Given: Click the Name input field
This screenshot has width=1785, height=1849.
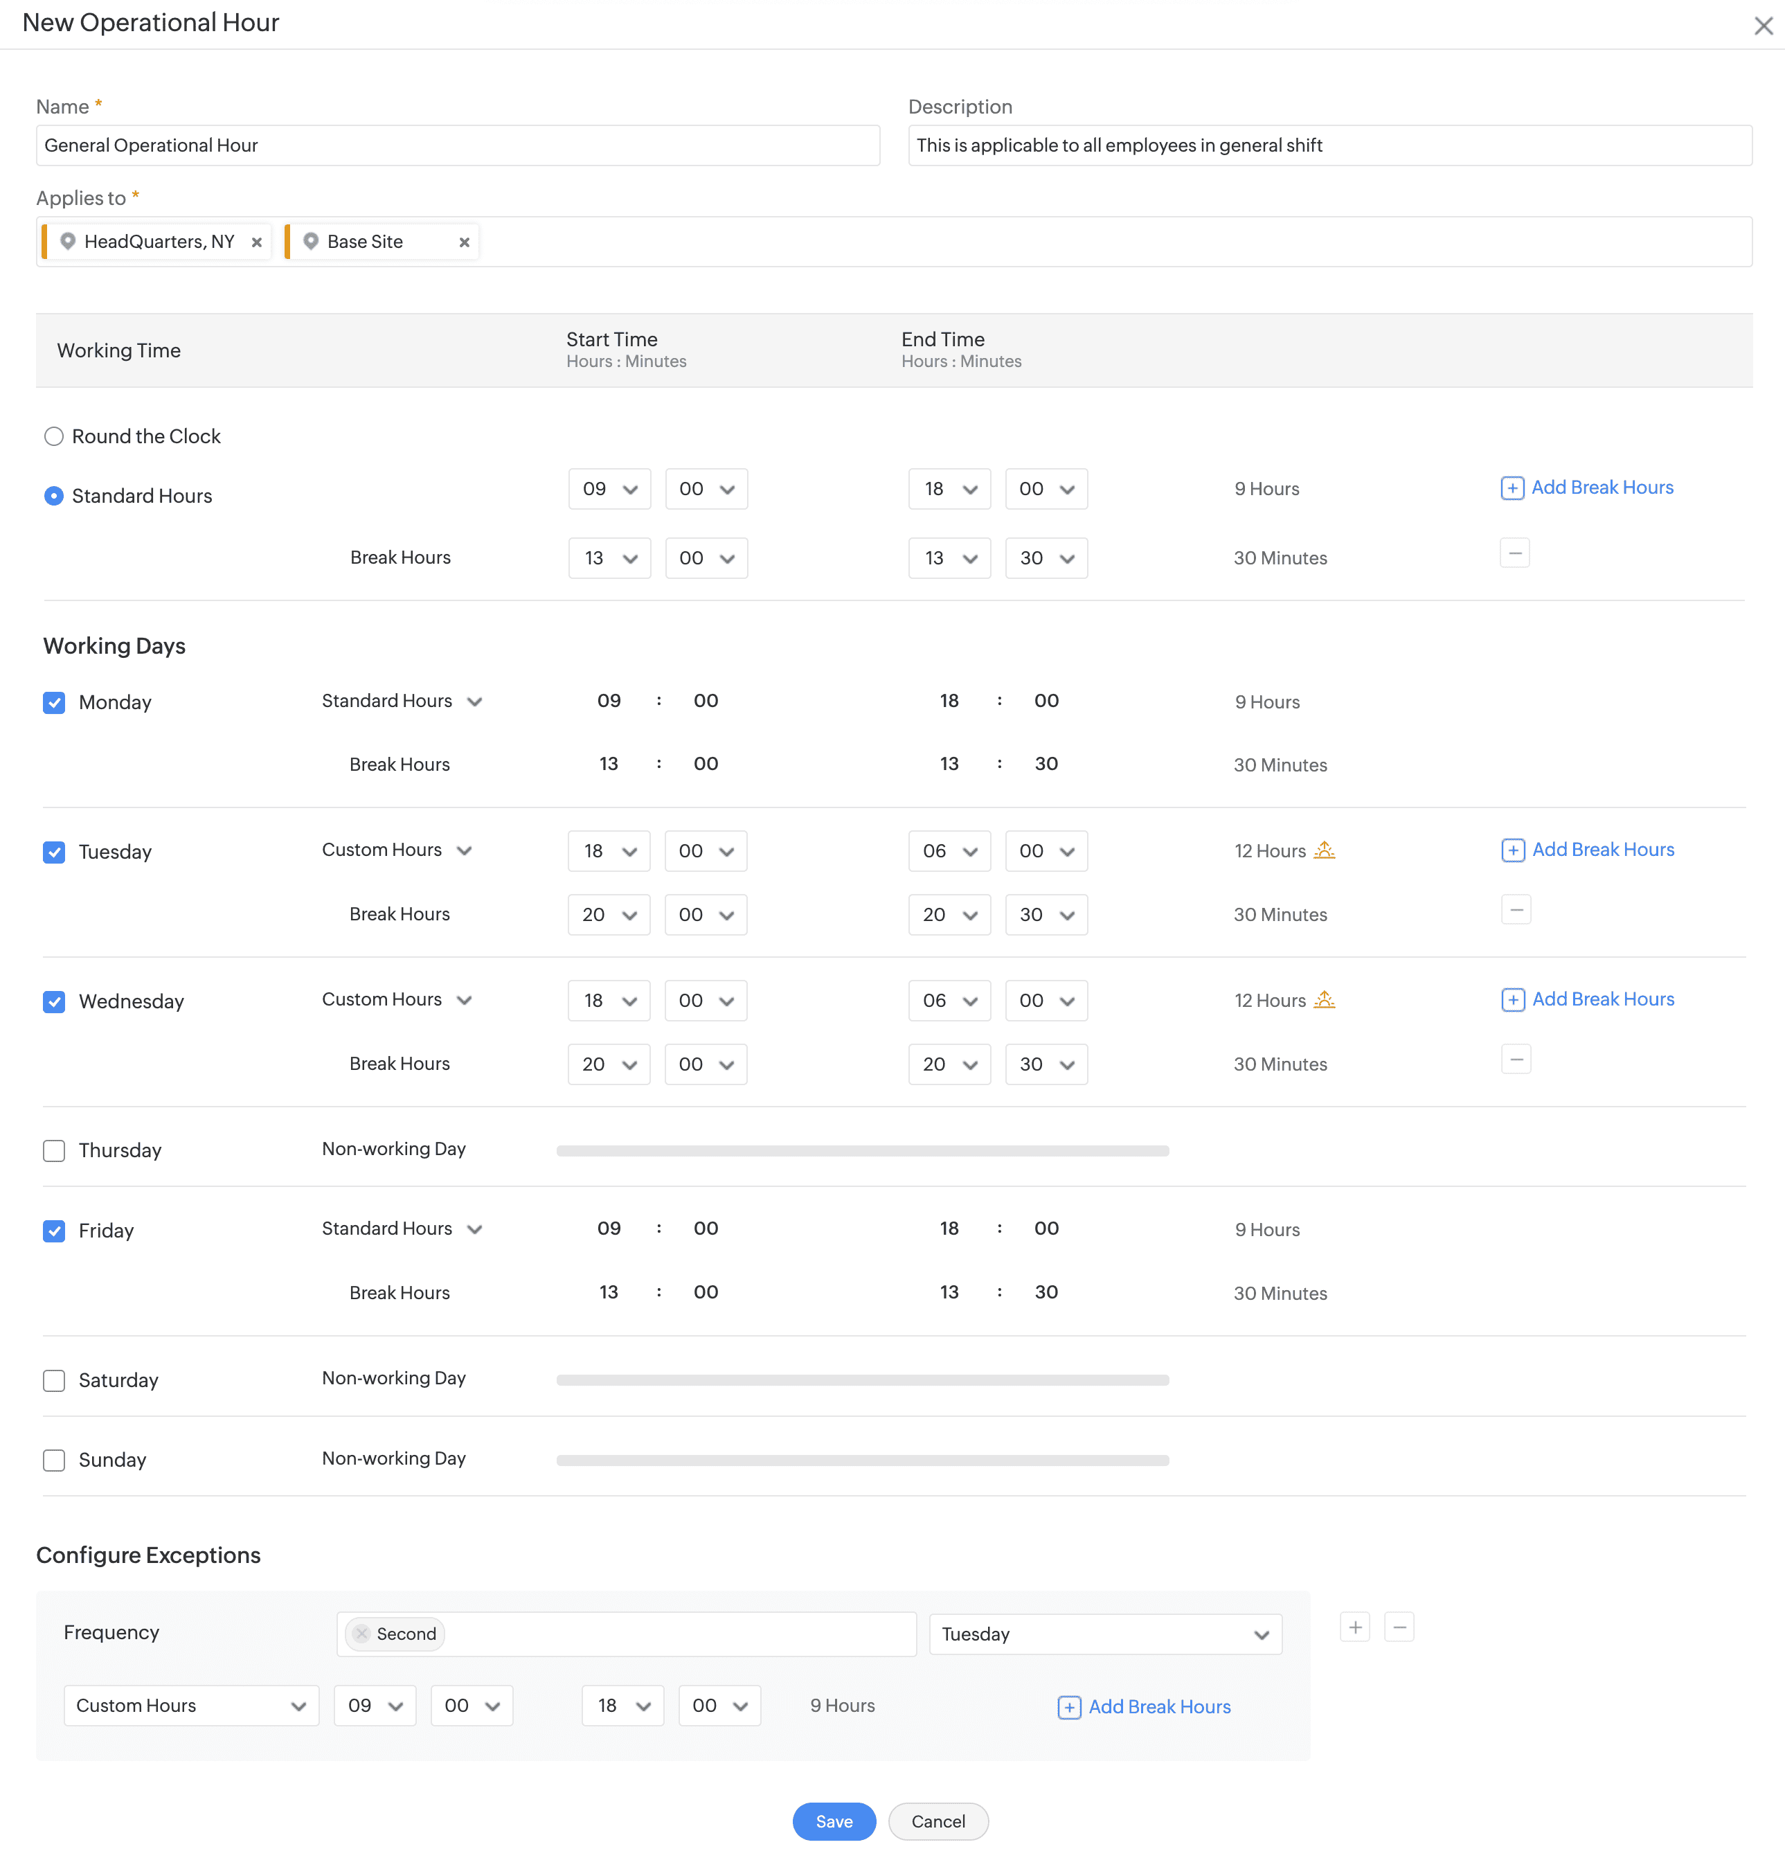Looking at the screenshot, I should [458, 145].
